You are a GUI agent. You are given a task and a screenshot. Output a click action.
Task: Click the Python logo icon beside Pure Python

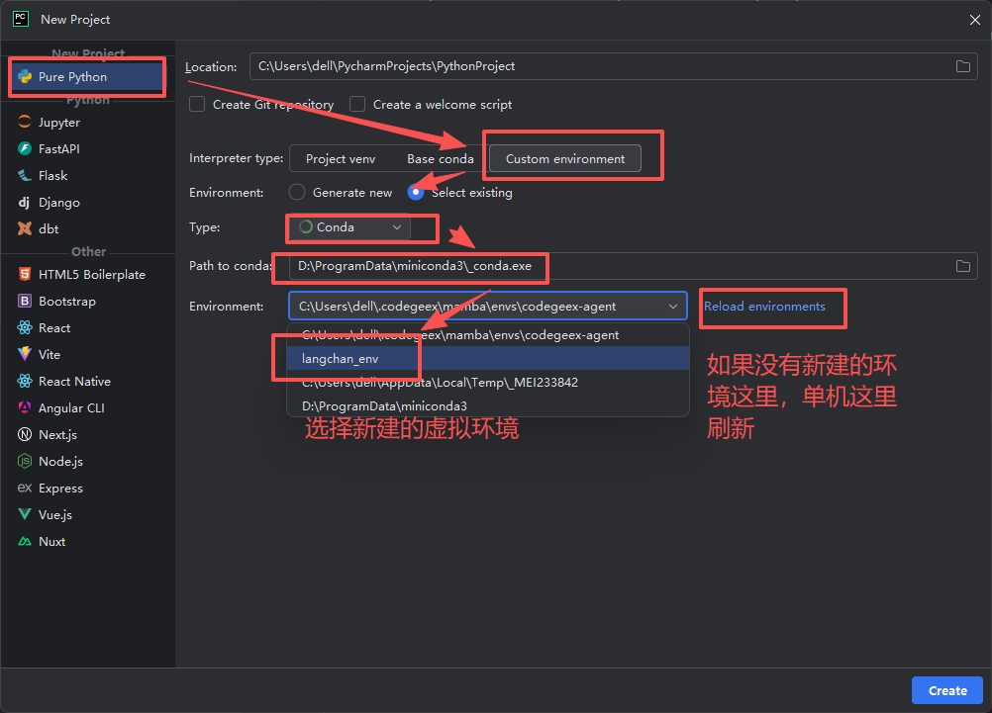(26, 76)
